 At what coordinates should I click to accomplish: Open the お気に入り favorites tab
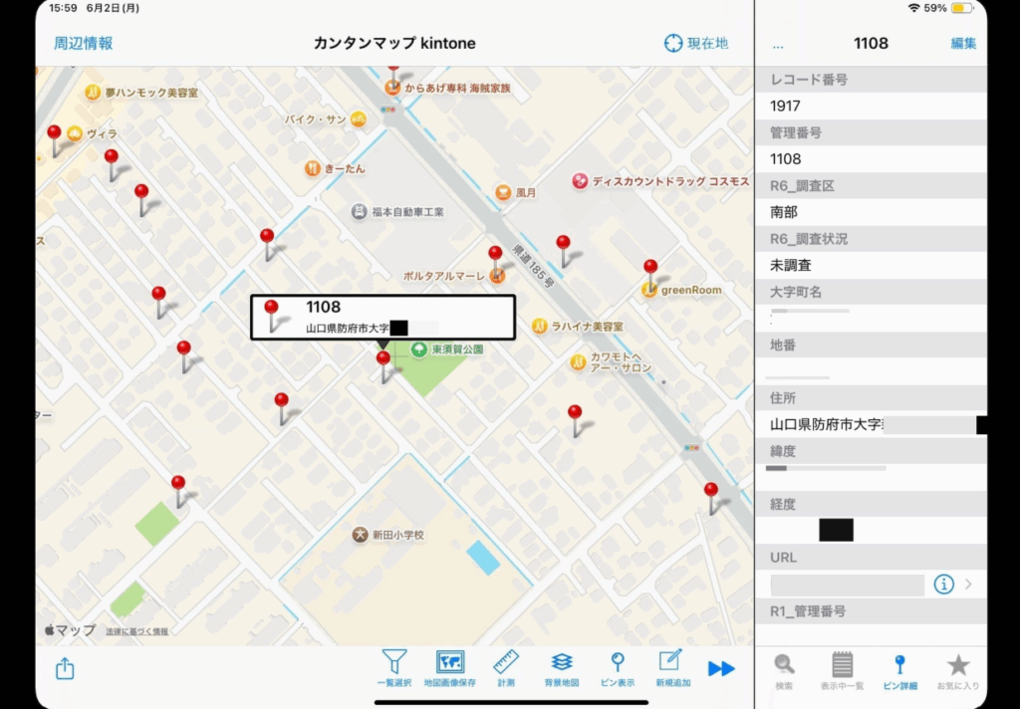click(x=957, y=671)
